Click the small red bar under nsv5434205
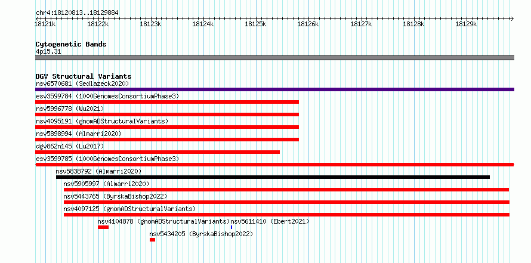The height and width of the screenshot is (263, 531). 152,240
